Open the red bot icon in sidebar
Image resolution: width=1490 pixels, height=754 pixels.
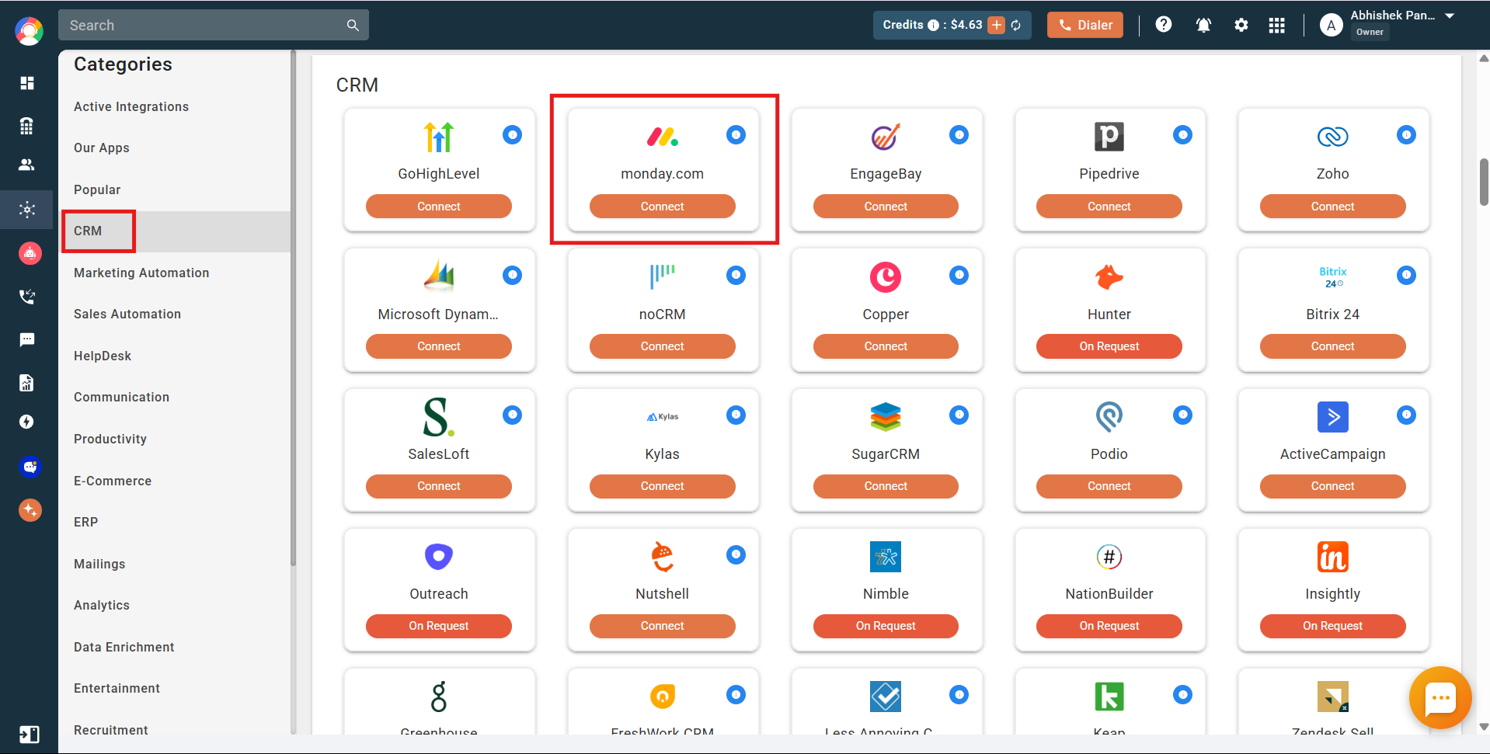30,253
